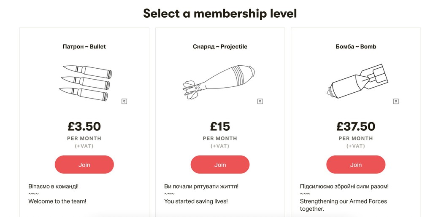Join the Бомба ~ Bomb membership
Screen dimensions: 422x217
[356, 165]
